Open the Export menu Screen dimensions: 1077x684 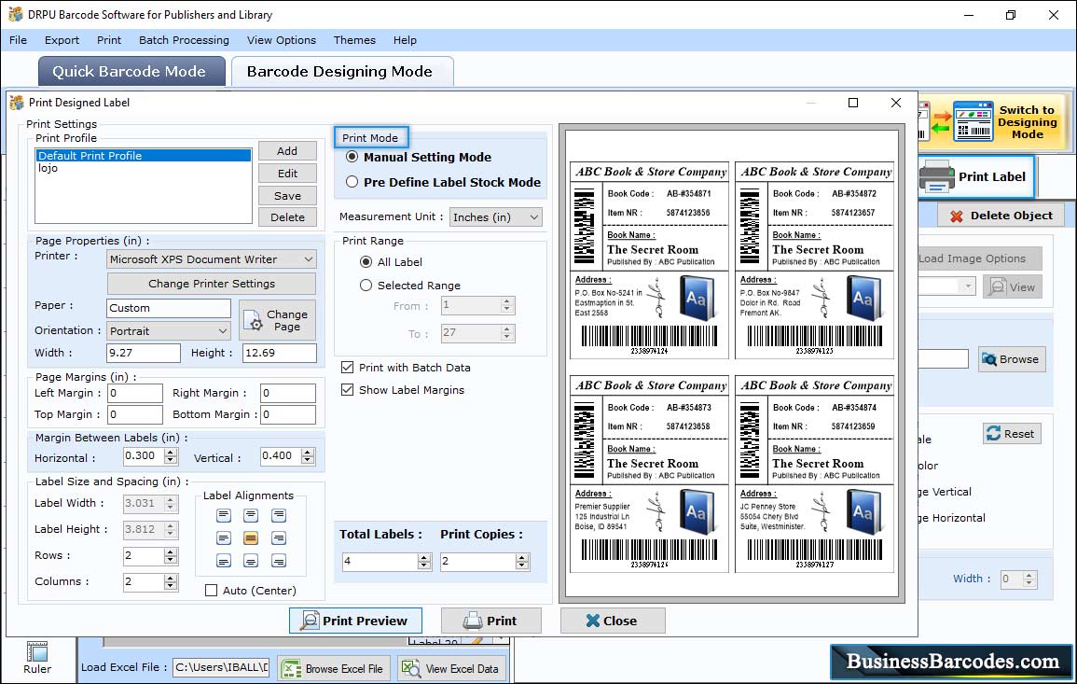(x=62, y=40)
